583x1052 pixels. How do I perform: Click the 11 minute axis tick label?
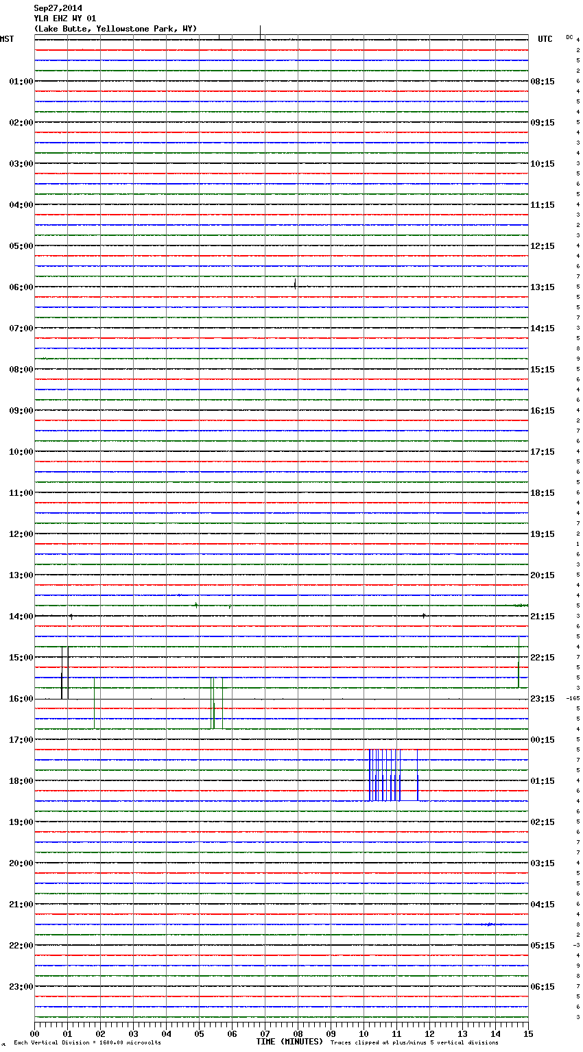pyautogui.click(x=397, y=1033)
